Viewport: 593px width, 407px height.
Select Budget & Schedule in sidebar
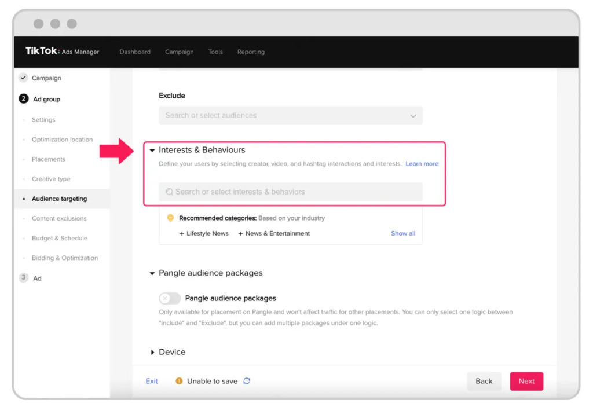pyautogui.click(x=60, y=238)
